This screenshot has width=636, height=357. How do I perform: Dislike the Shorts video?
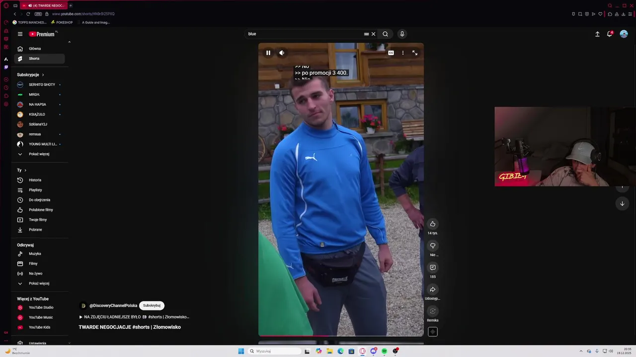(x=433, y=246)
